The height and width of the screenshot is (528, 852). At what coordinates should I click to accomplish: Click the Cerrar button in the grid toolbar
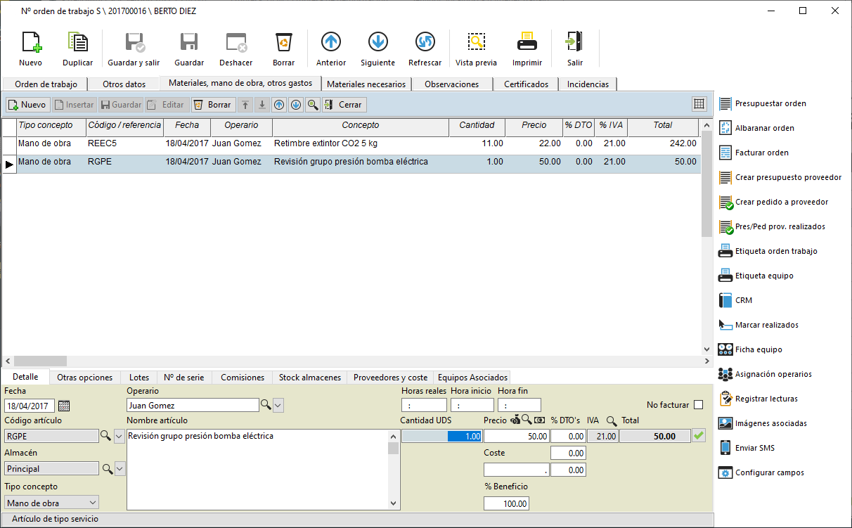click(x=344, y=105)
